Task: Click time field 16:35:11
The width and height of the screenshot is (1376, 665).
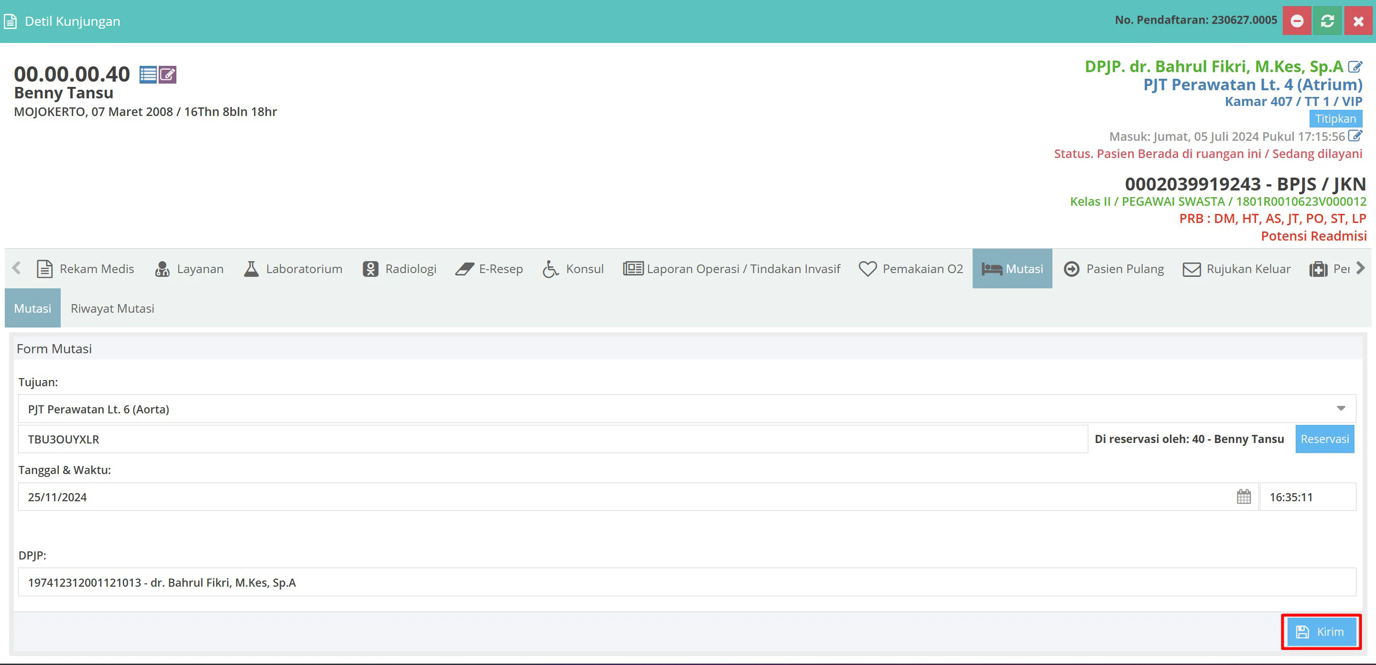Action: click(1307, 496)
